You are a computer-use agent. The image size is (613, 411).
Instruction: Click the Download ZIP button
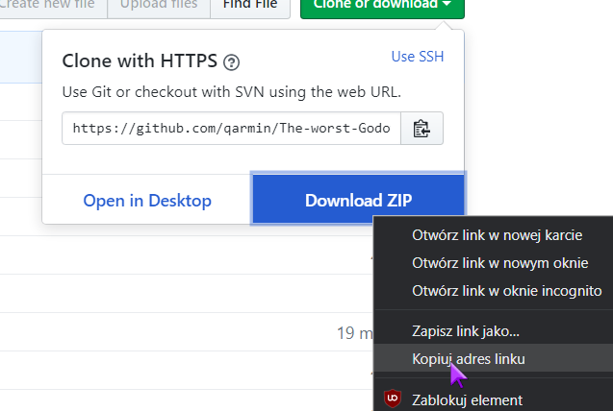(358, 199)
